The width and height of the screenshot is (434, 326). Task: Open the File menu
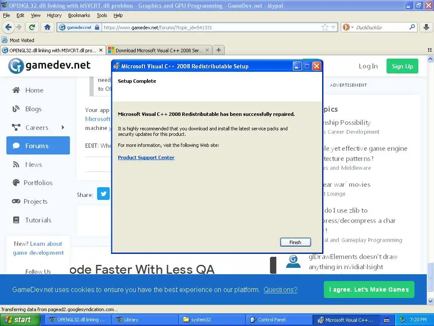click(x=6, y=15)
